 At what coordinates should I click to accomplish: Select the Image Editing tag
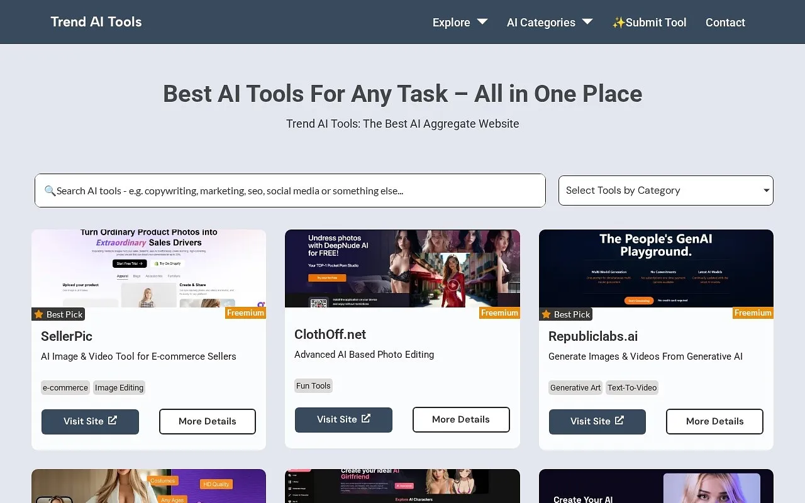click(119, 387)
